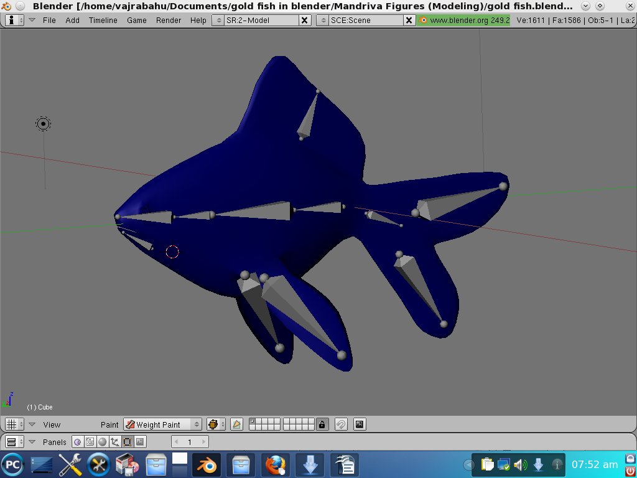The width and height of the screenshot is (637, 478).
Task: Toggle the layer lock icon
Action: 322,424
